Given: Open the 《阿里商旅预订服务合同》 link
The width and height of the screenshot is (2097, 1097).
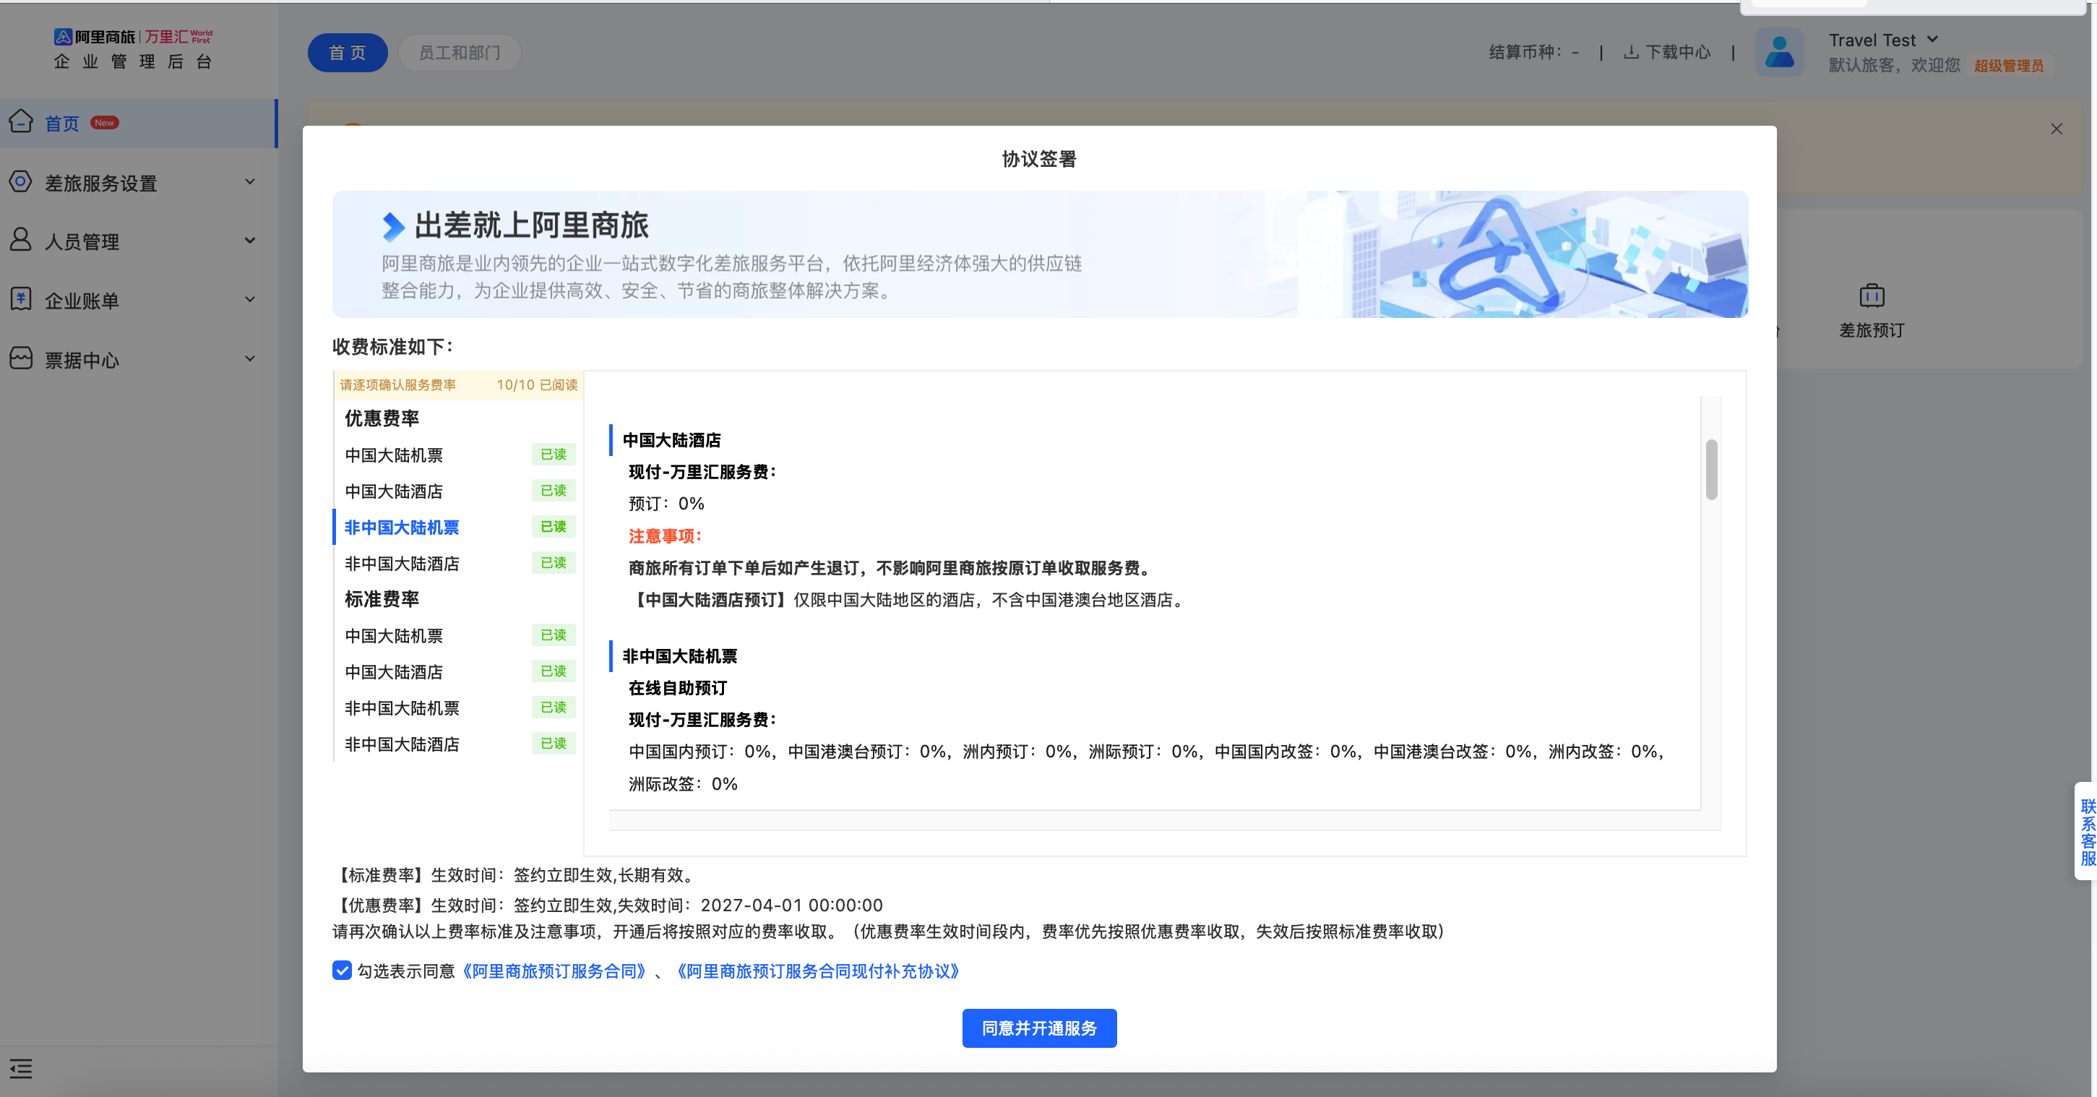Looking at the screenshot, I should point(554,971).
